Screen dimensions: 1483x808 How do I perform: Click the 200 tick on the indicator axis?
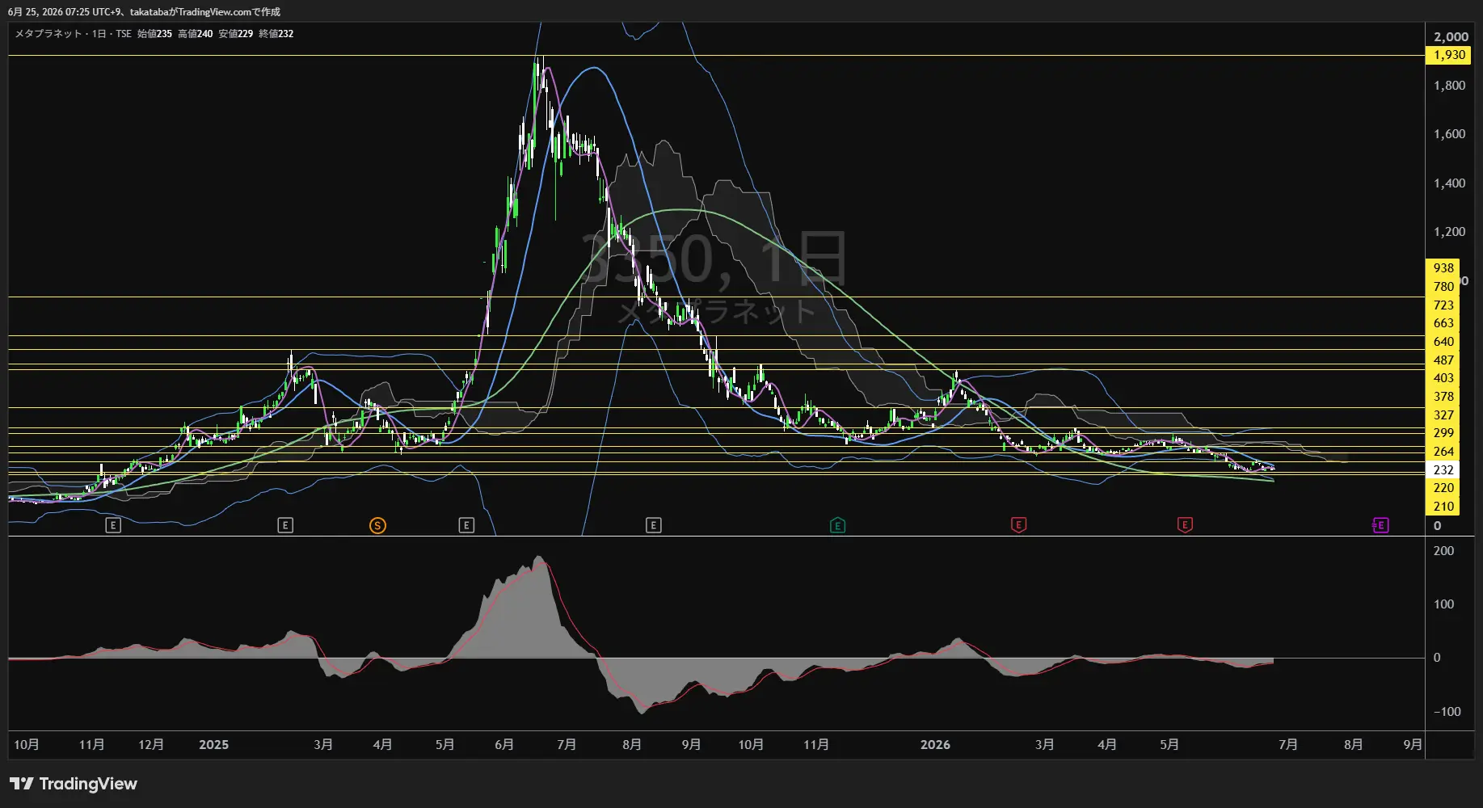click(1443, 551)
